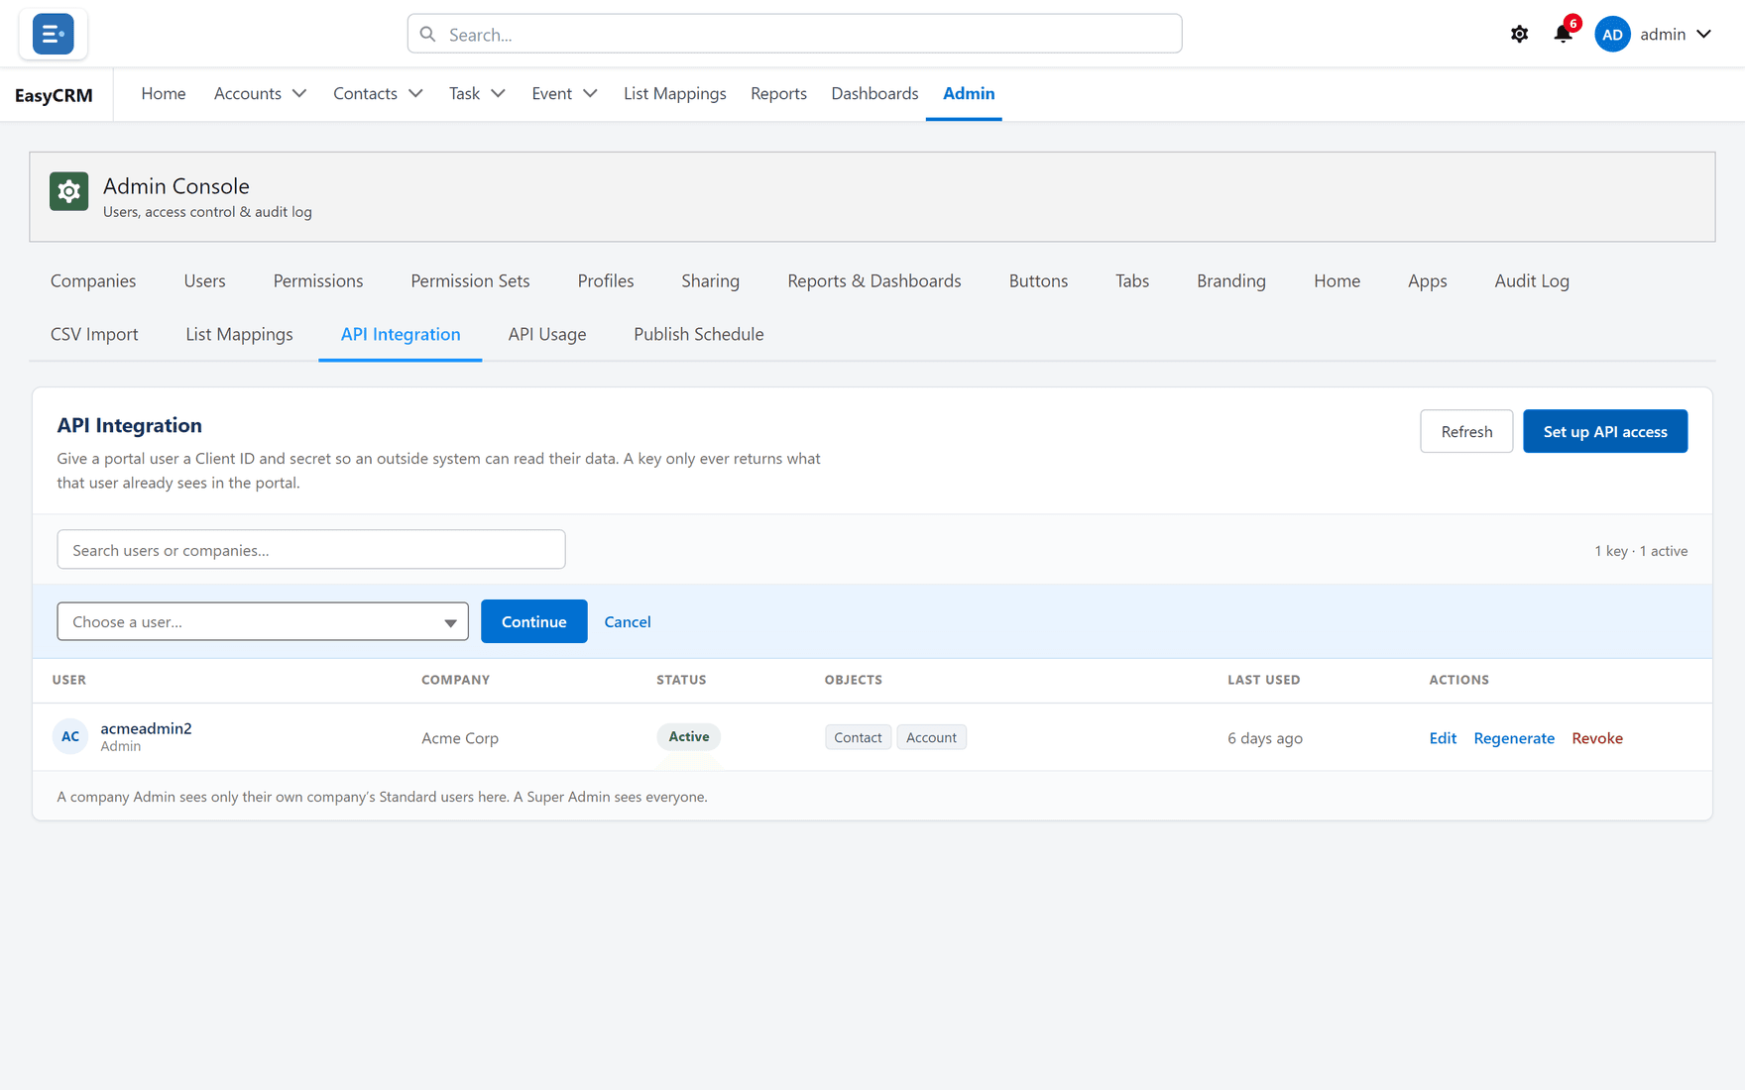Cancel the user selection
The width and height of the screenshot is (1745, 1090).
click(x=628, y=621)
